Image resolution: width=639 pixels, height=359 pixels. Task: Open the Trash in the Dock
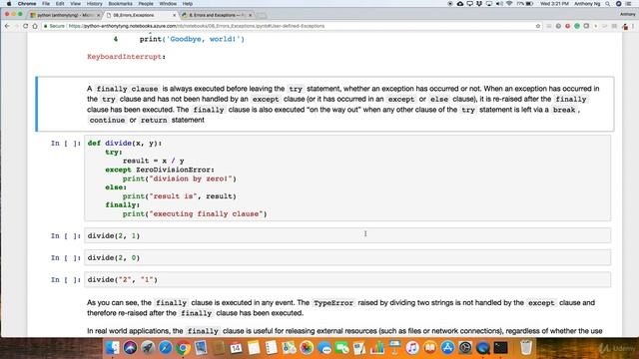(x=526, y=347)
